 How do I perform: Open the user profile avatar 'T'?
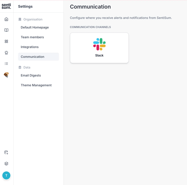pos(6,176)
